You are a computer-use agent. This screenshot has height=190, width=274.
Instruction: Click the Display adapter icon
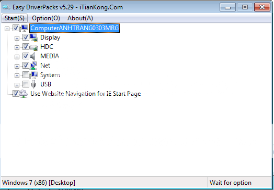coord(33,37)
